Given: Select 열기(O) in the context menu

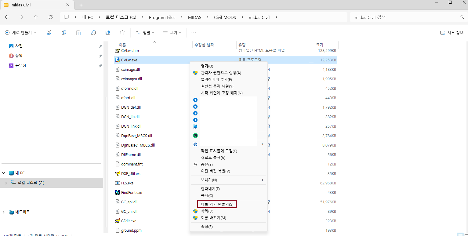Looking at the screenshot, I should coord(229,66).
